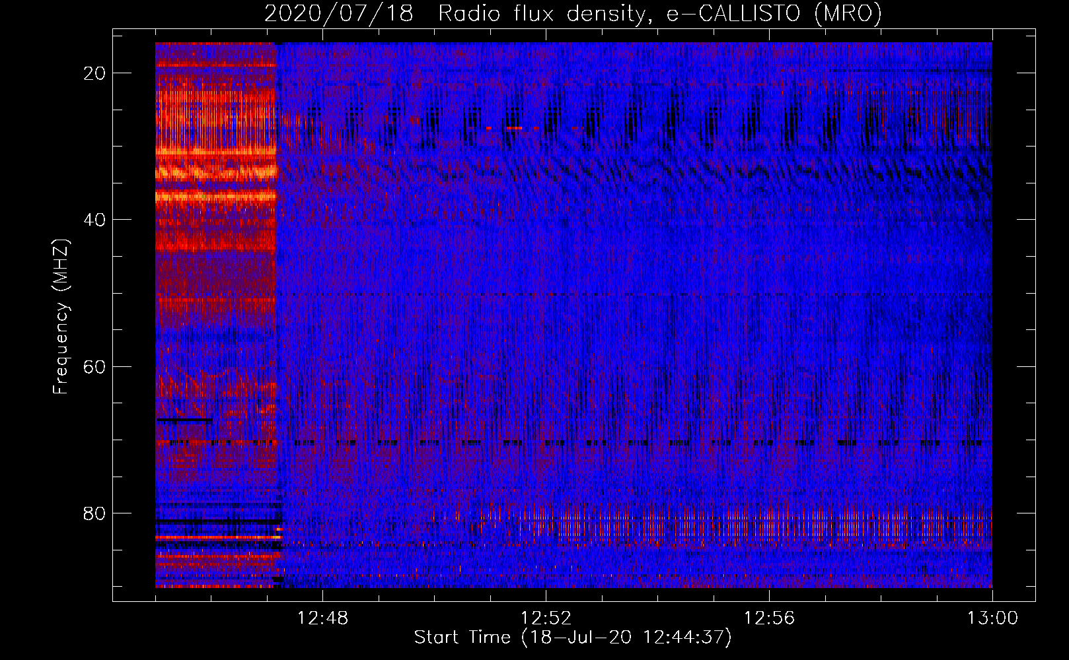The height and width of the screenshot is (660, 1069).
Task: Click the 60 MHz frequency tick label
Action: (94, 367)
